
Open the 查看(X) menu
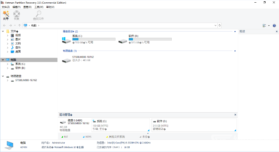27,7
